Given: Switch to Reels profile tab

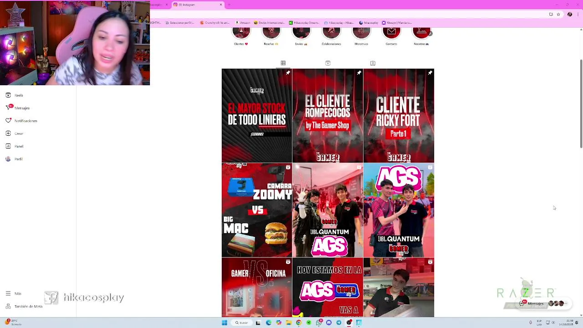Looking at the screenshot, I should click(327, 63).
